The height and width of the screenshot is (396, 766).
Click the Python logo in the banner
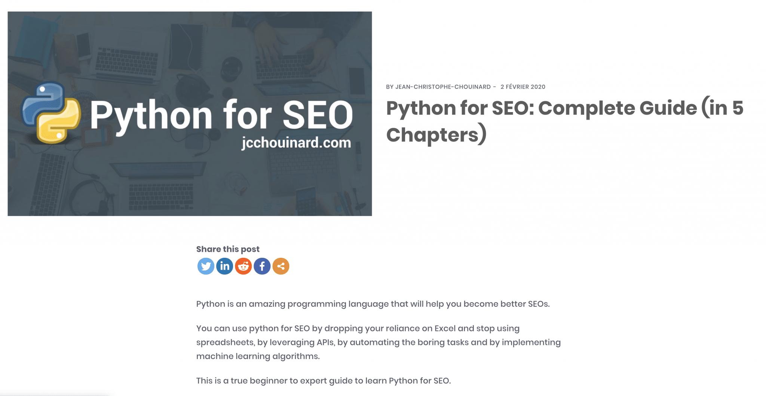tap(51, 112)
